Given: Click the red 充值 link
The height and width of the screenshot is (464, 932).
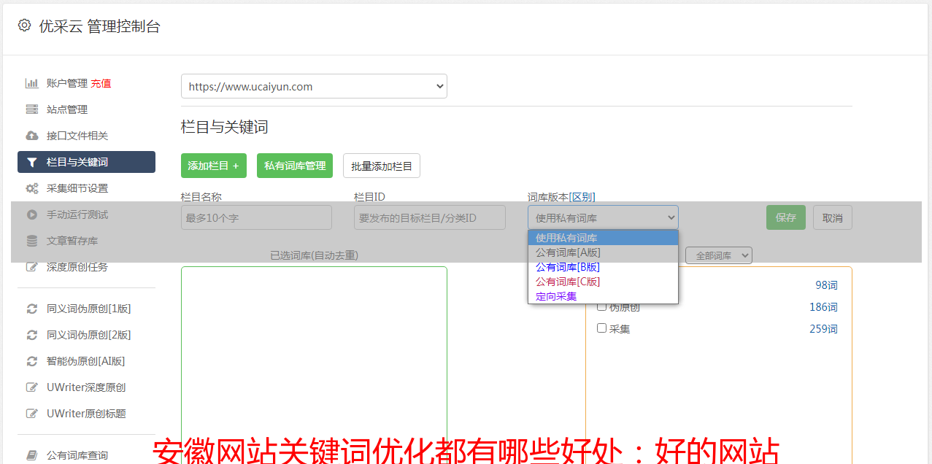Looking at the screenshot, I should tap(101, 83).
